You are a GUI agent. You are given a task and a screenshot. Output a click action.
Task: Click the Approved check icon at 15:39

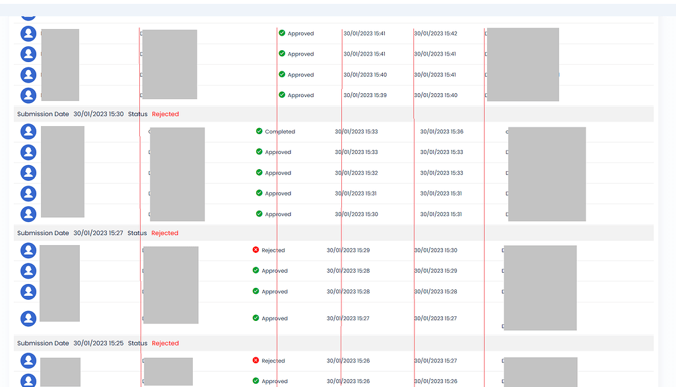(281, 95)
